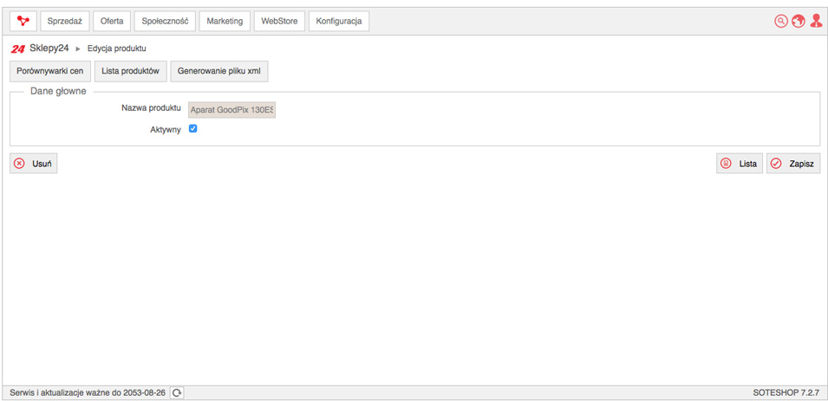Open the WebStore menu
828x401 pixels.
click(279, 21)
